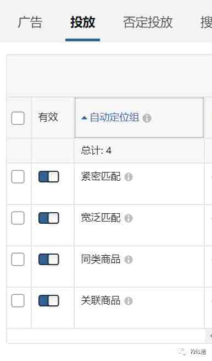Click info icon beside 宽泛匹配
Image resolution: width=212 pixels, height=361 pixels.
coord(129,218)
